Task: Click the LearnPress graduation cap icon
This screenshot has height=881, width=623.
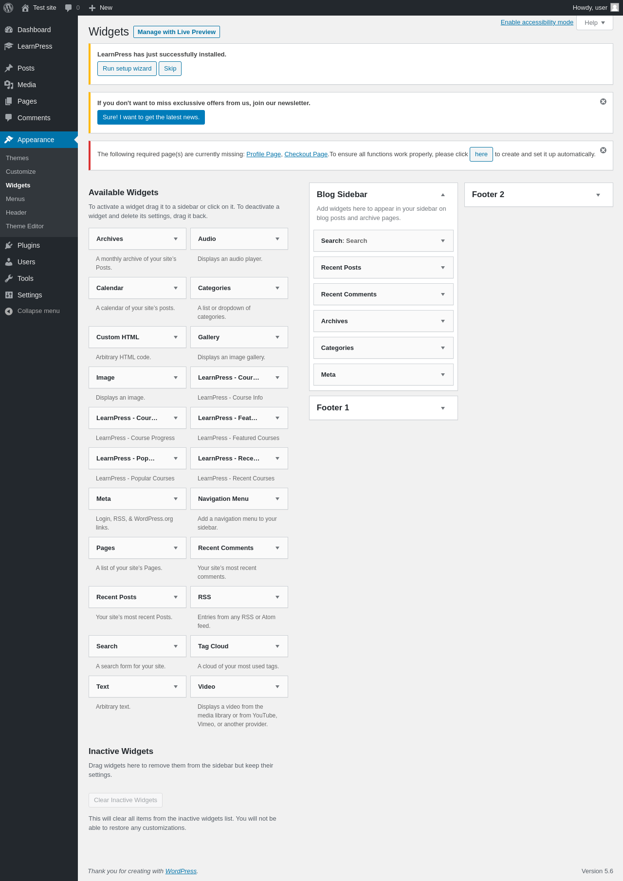Action: click(x=9, y=46)
